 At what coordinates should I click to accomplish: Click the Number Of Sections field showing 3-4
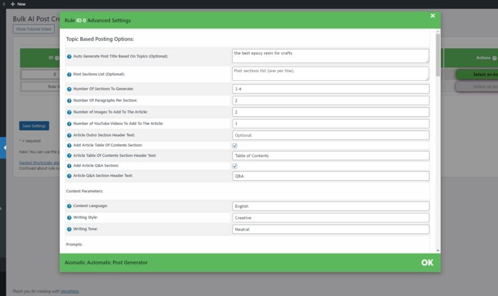click(x=330, y=89)
